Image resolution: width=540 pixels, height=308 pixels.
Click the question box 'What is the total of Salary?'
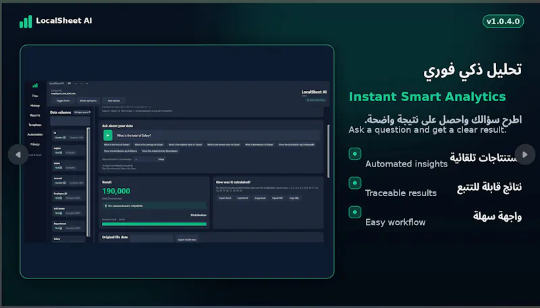point(216,135)
